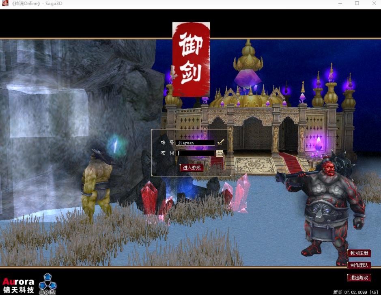This screenshot has height=295, width=381.
Task: Click the 密码 label text
Action: (x=168, y=153)
